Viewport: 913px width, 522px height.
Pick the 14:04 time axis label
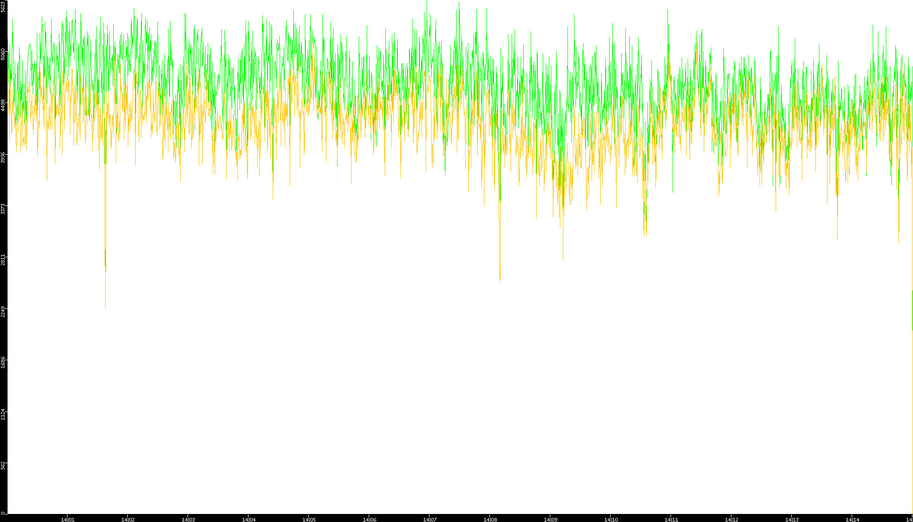tap(248, 519)
